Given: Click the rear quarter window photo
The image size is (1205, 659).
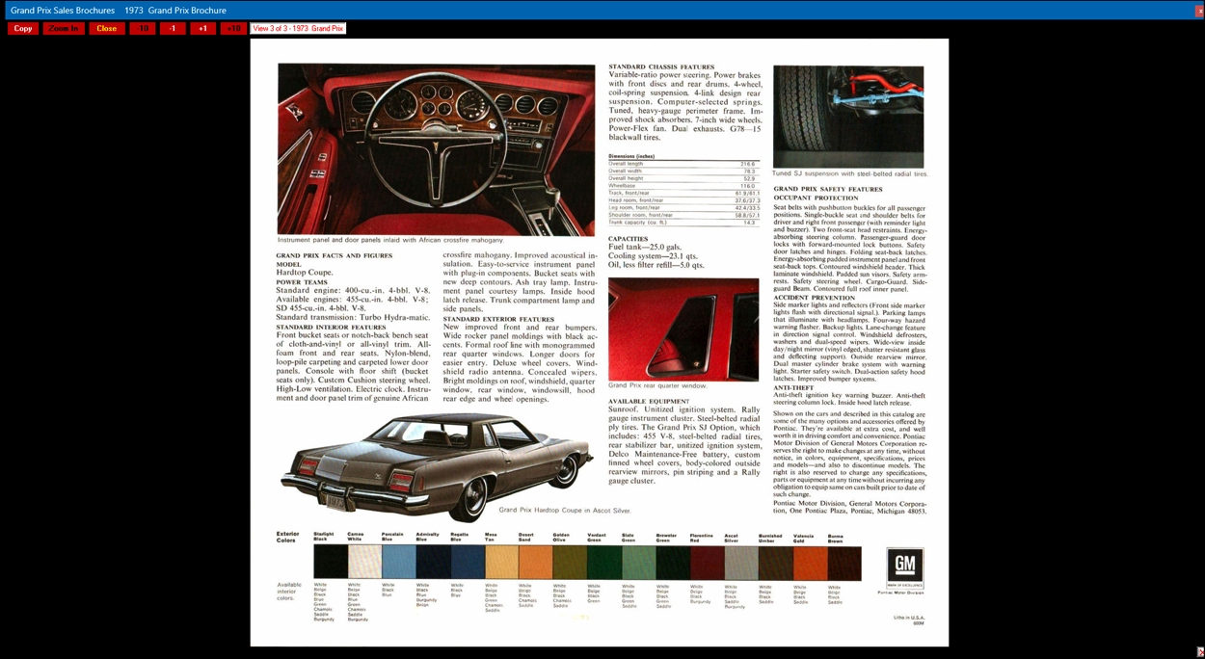Looking at the screenshot, I should (683, 329).
